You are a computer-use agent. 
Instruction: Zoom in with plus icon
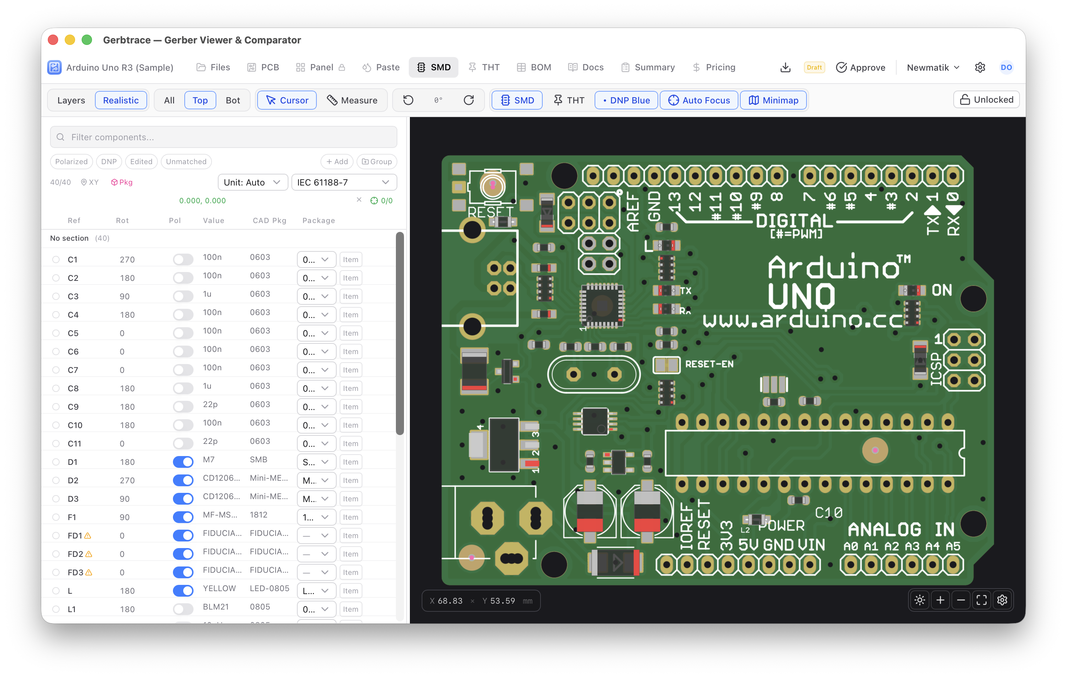[940, 600]
